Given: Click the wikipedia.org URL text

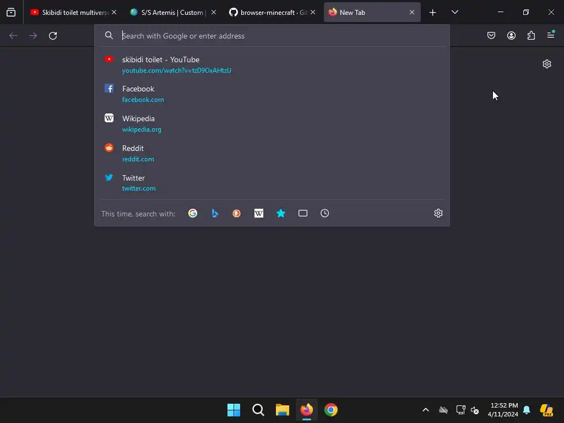Looking at the screenshot, I should [x=142, y=129].
